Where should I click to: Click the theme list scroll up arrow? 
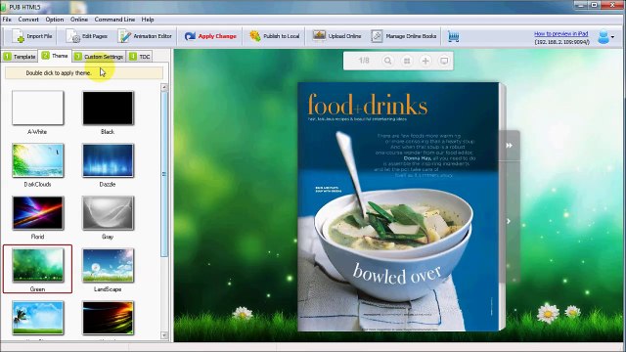(x=164, y=87)
